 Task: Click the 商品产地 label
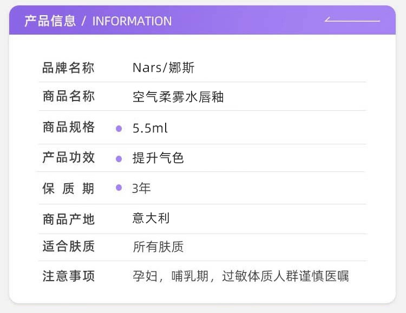(x=68, y=219)
